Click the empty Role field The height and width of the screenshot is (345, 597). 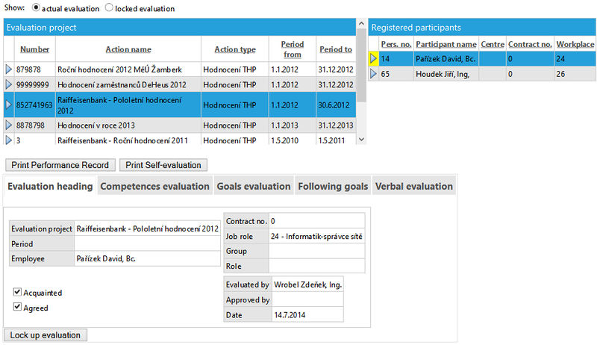click(x=316, y=266)
